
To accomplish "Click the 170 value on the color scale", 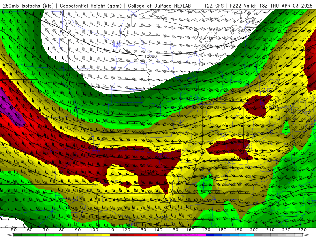I will [206, 230].
